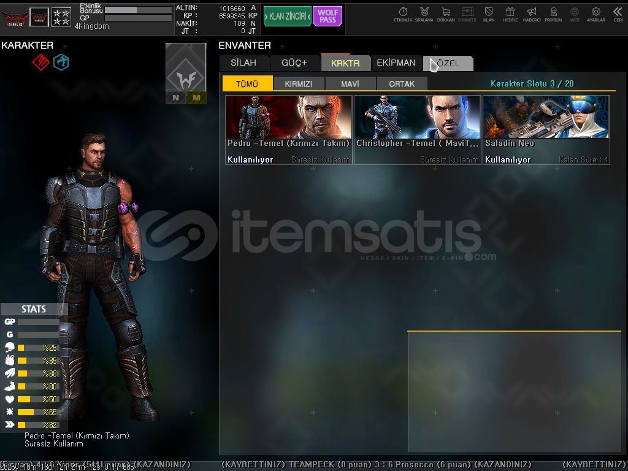Click the Teampeek score ticker text
Screen dimensions: 628x471
[376, 465]
